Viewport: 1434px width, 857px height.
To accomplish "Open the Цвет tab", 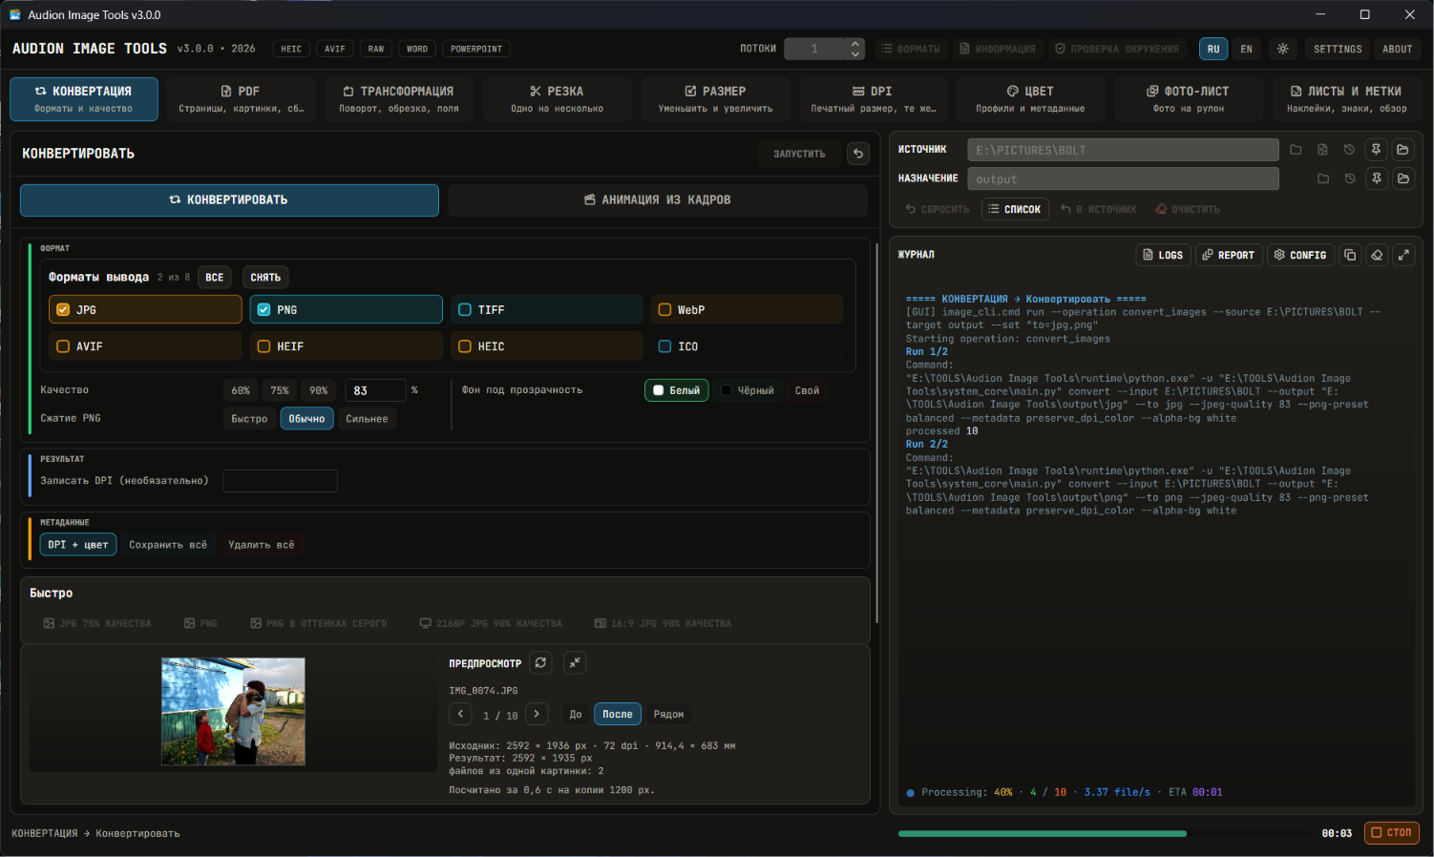I will (1030, 98).
